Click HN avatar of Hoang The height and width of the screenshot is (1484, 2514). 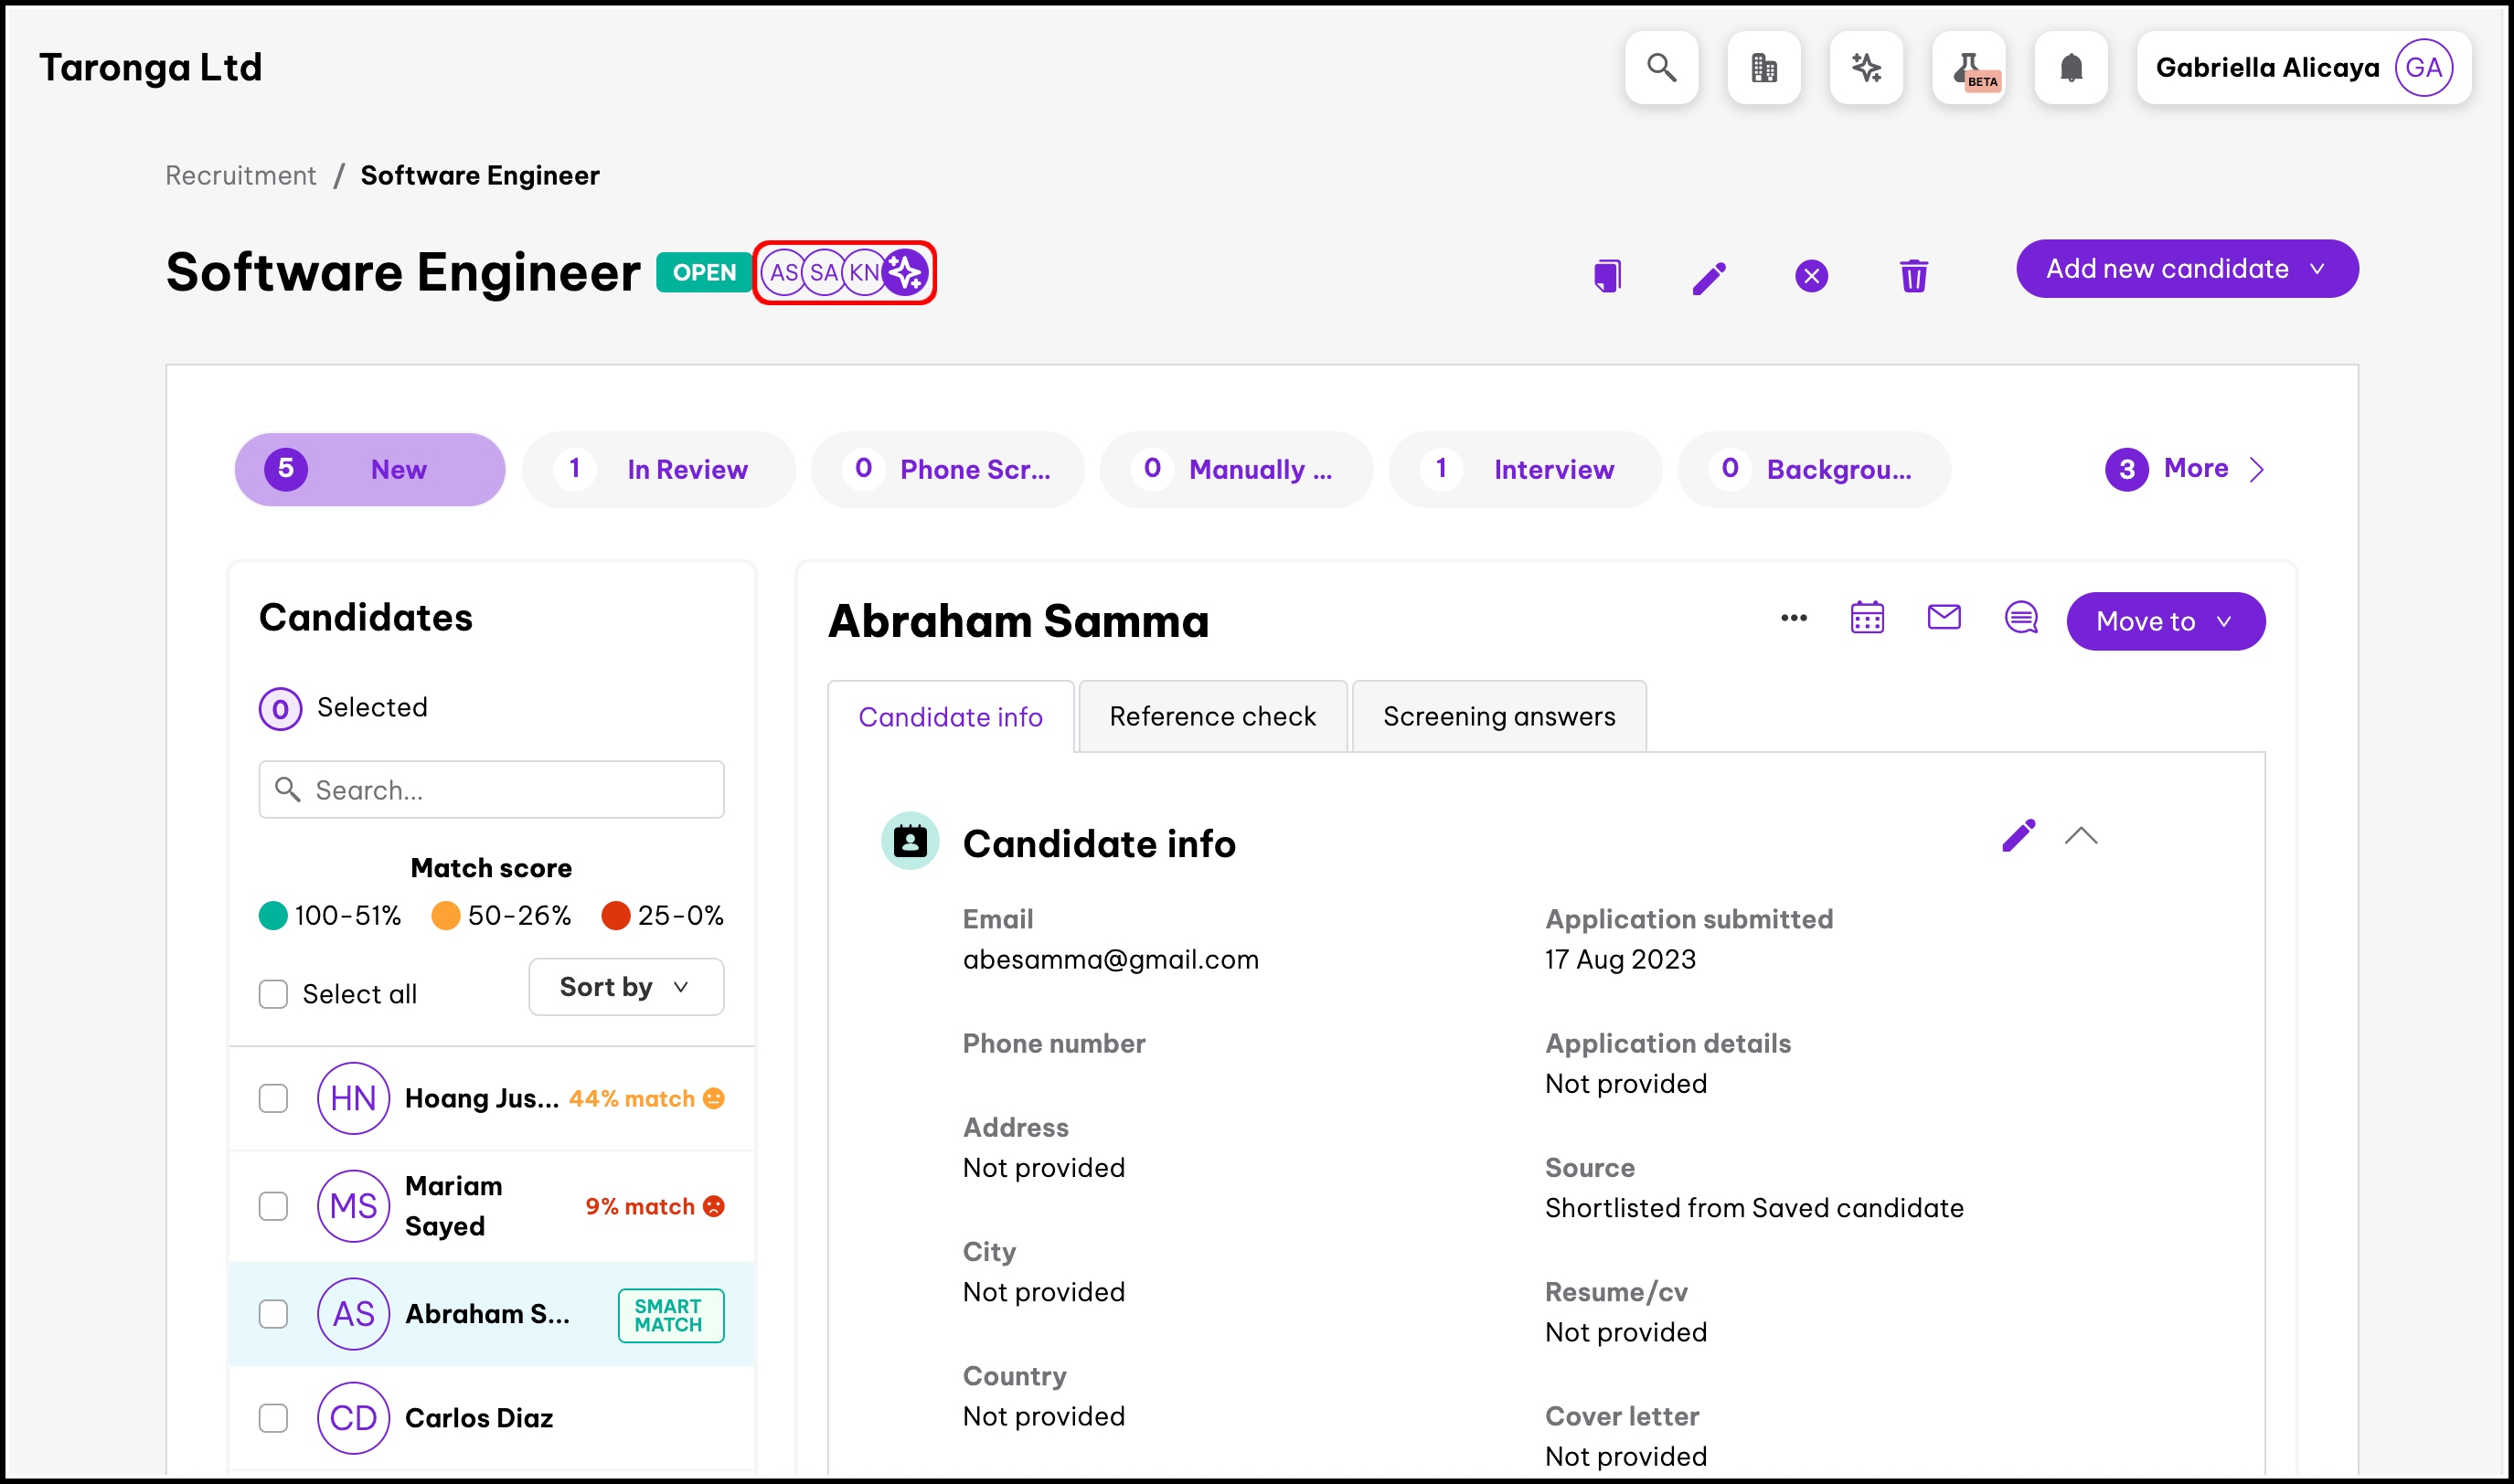coord(353,1099)
